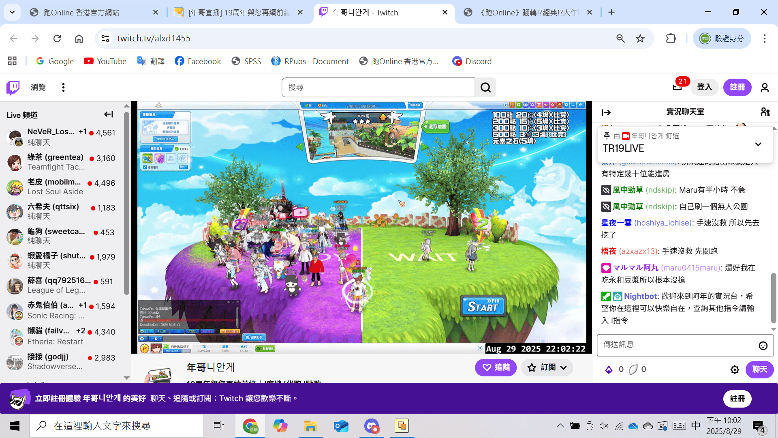Image resolution: width=778 pixels, height=438 pixels.
Task: Click the user profile avatar icon
Action: click(x=765, y=87)
